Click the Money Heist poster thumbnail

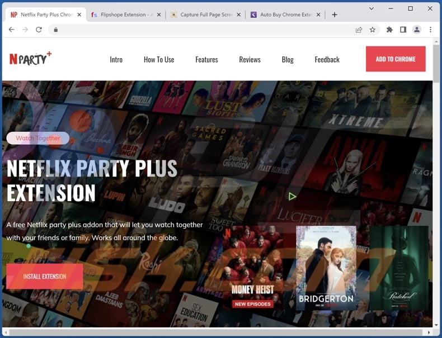(252, 268)
